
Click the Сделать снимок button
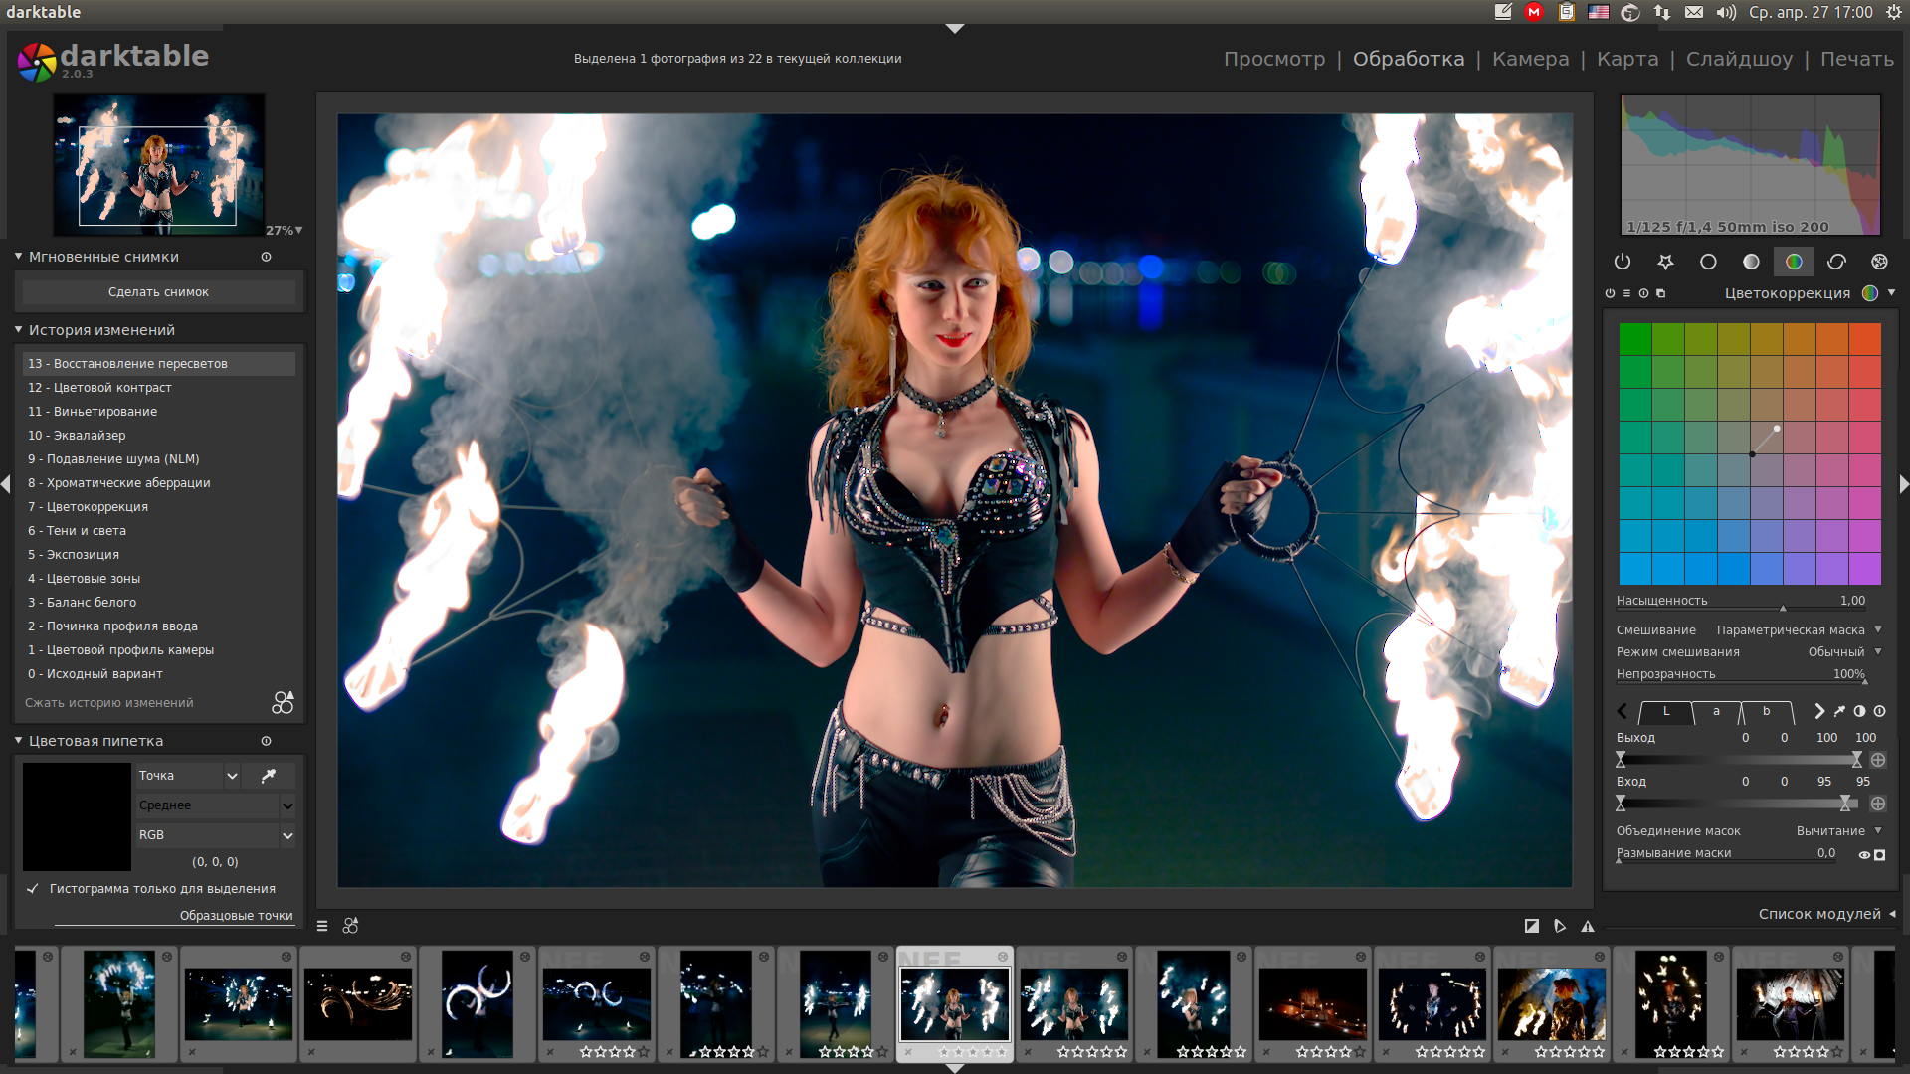click(159, 292)
